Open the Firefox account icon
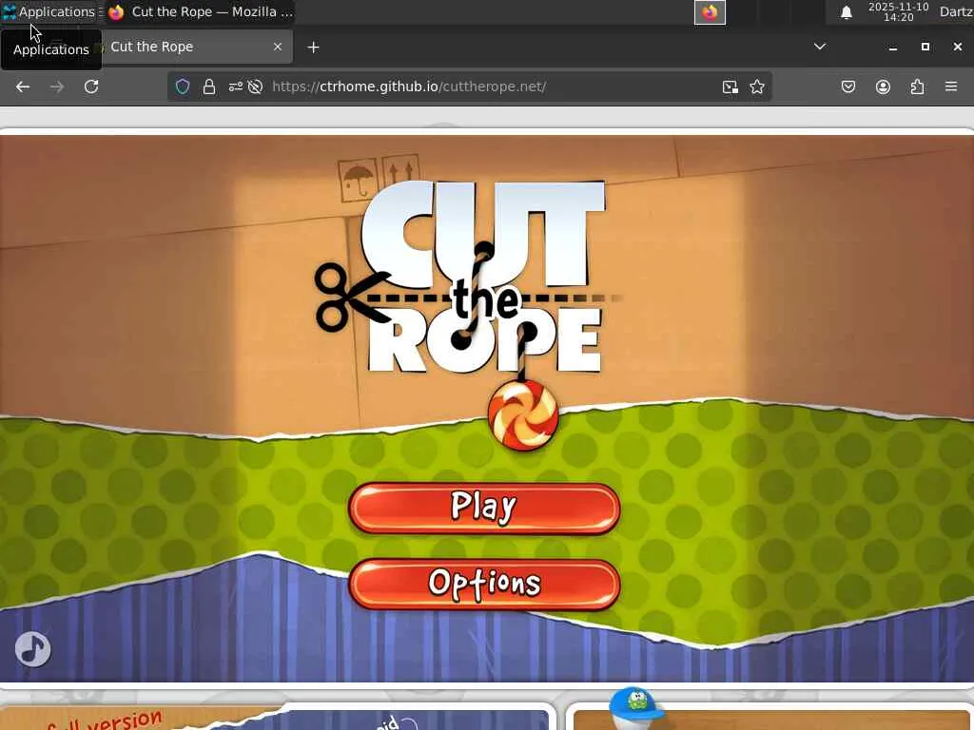The height and width of the screenshot is (730, 974). point(883,86)
